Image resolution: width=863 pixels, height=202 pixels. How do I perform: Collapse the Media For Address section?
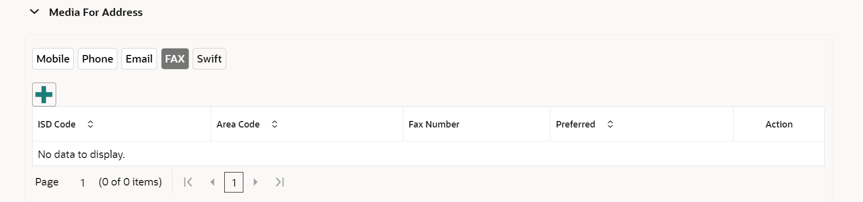point(34,12)
